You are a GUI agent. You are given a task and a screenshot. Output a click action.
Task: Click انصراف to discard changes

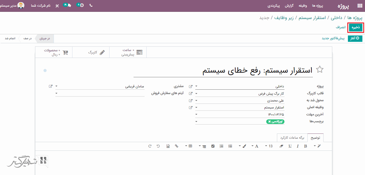point(341,27)
